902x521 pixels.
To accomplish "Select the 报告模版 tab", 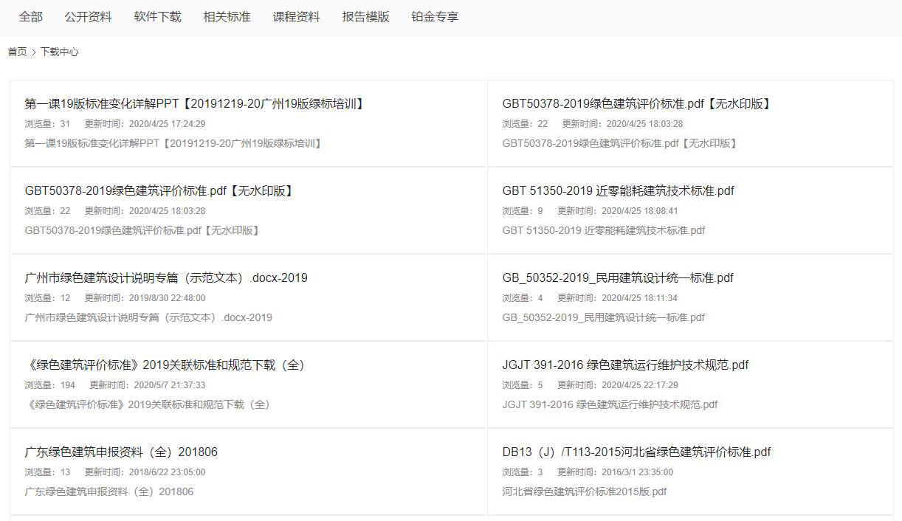I will (365, 16).
